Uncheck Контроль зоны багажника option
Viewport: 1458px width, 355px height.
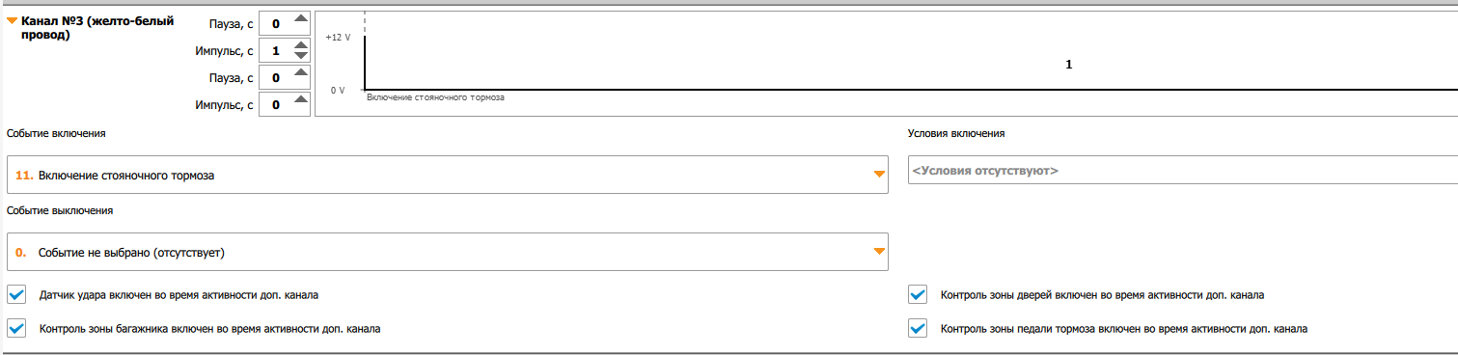16,328
